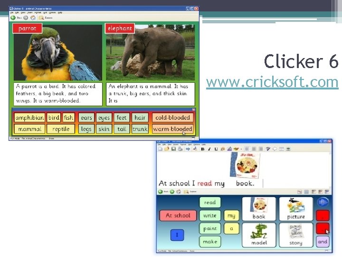342x257 pixels.
Task: Pick the 'reptile' word cell
Action: click(61, 129)
